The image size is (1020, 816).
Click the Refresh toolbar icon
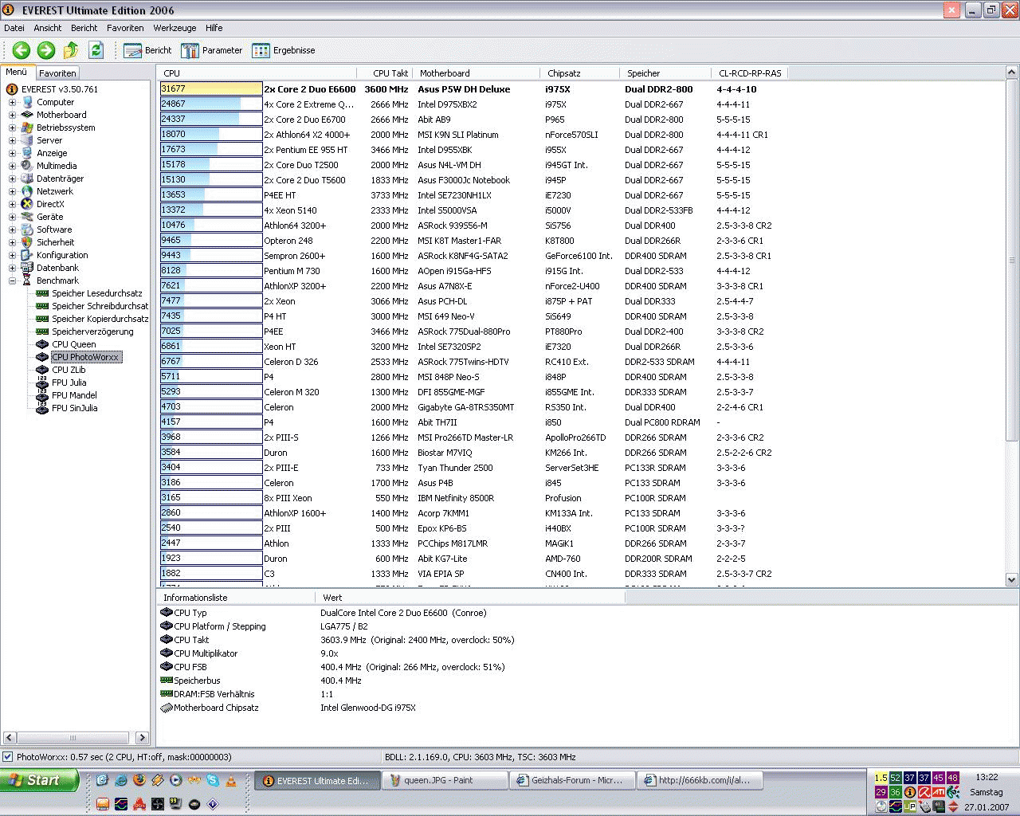tap(96, 50)
